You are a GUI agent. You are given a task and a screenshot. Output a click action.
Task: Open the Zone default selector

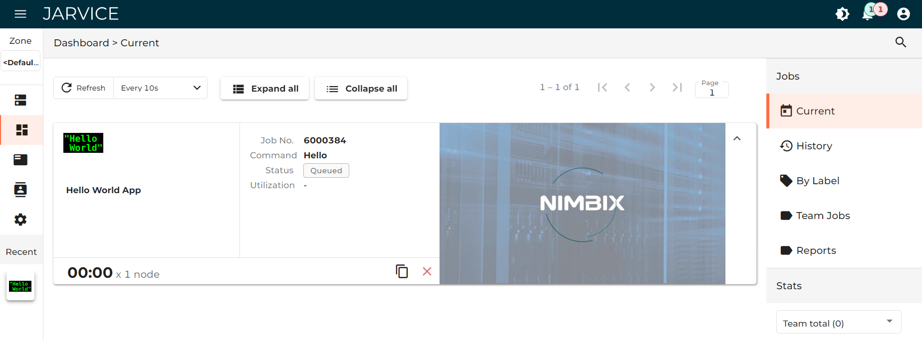(20, 62)
